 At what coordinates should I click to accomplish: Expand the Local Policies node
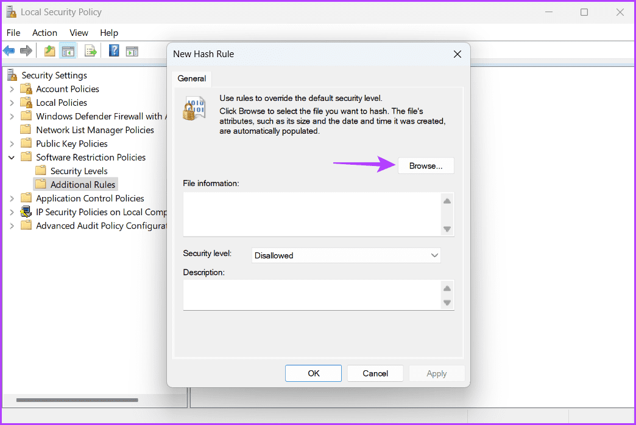(x=12, y=103)
